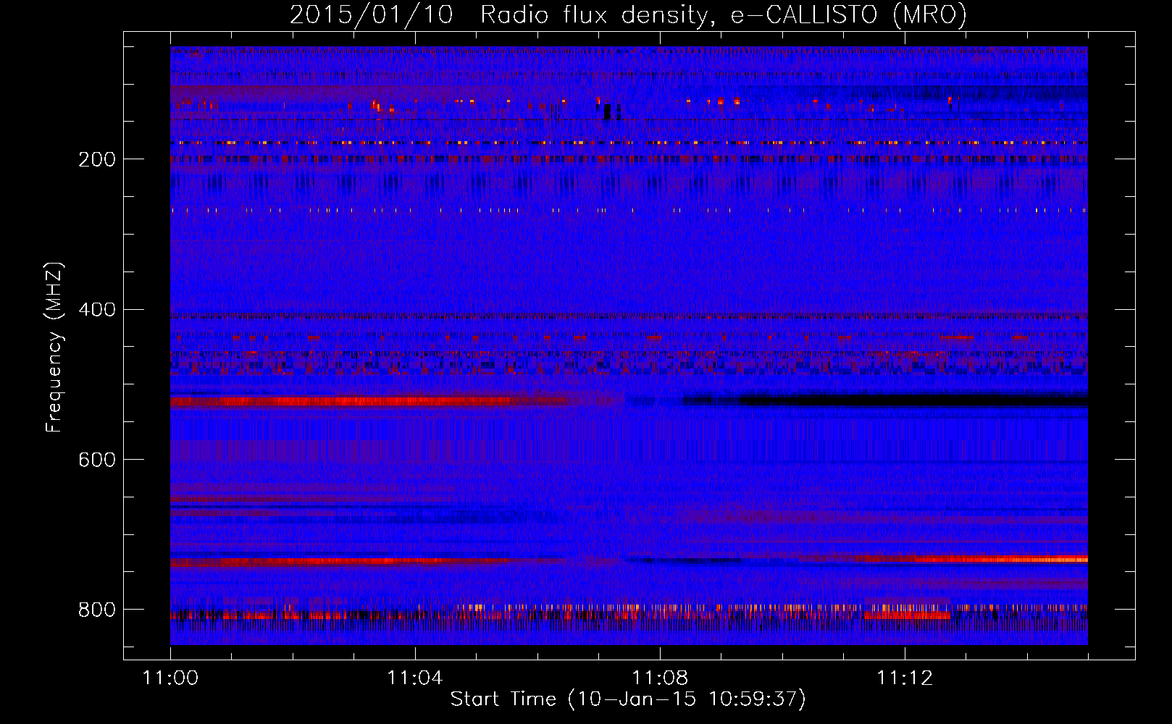Viewport: 1172px width, 724px height.
Task: Click the 11:08 time tick label
Action: pyautogui.click(x=660, y=678)
